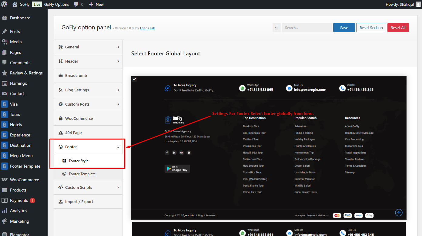Screen dimensions: 422x236
Task: Click the scroll-to-top arrow in footer preview
Action: click(399, 213)
